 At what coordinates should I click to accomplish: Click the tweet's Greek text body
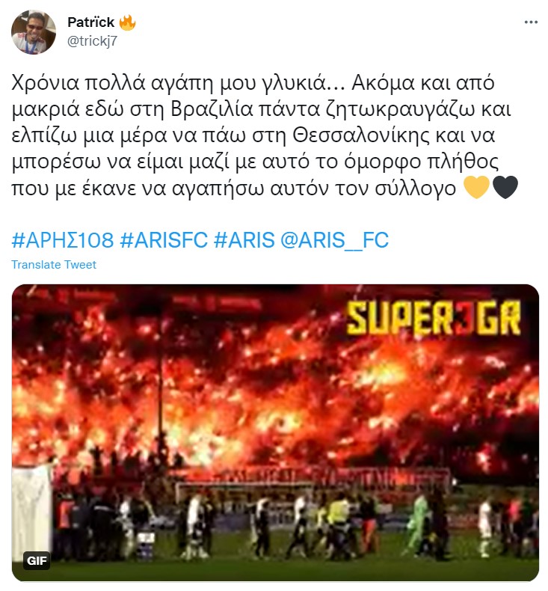tap(265, 135)
